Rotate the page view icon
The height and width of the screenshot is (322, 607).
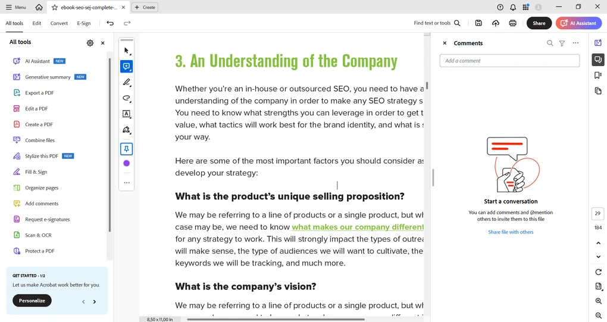pyautogui.click(x=598, y=272)
